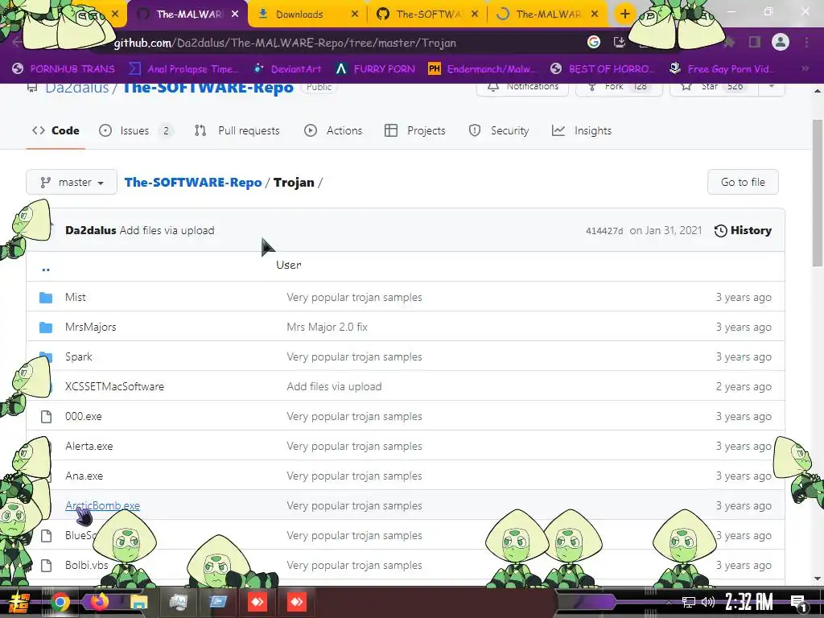Switch to the loading The-MALWAR tab

546,14
